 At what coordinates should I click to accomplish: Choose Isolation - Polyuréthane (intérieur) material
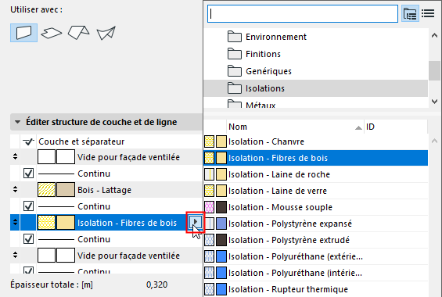[x=316, y=273]
